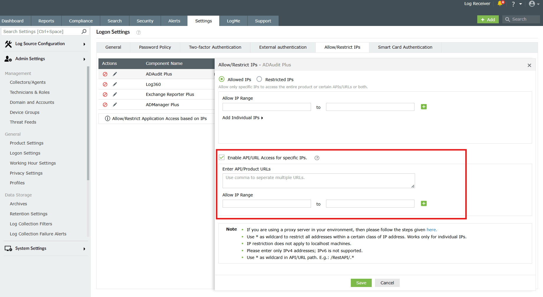Switch to Two-factor Authentication tab
This screenshot has width=543, height=297.
tap(215, 47)
